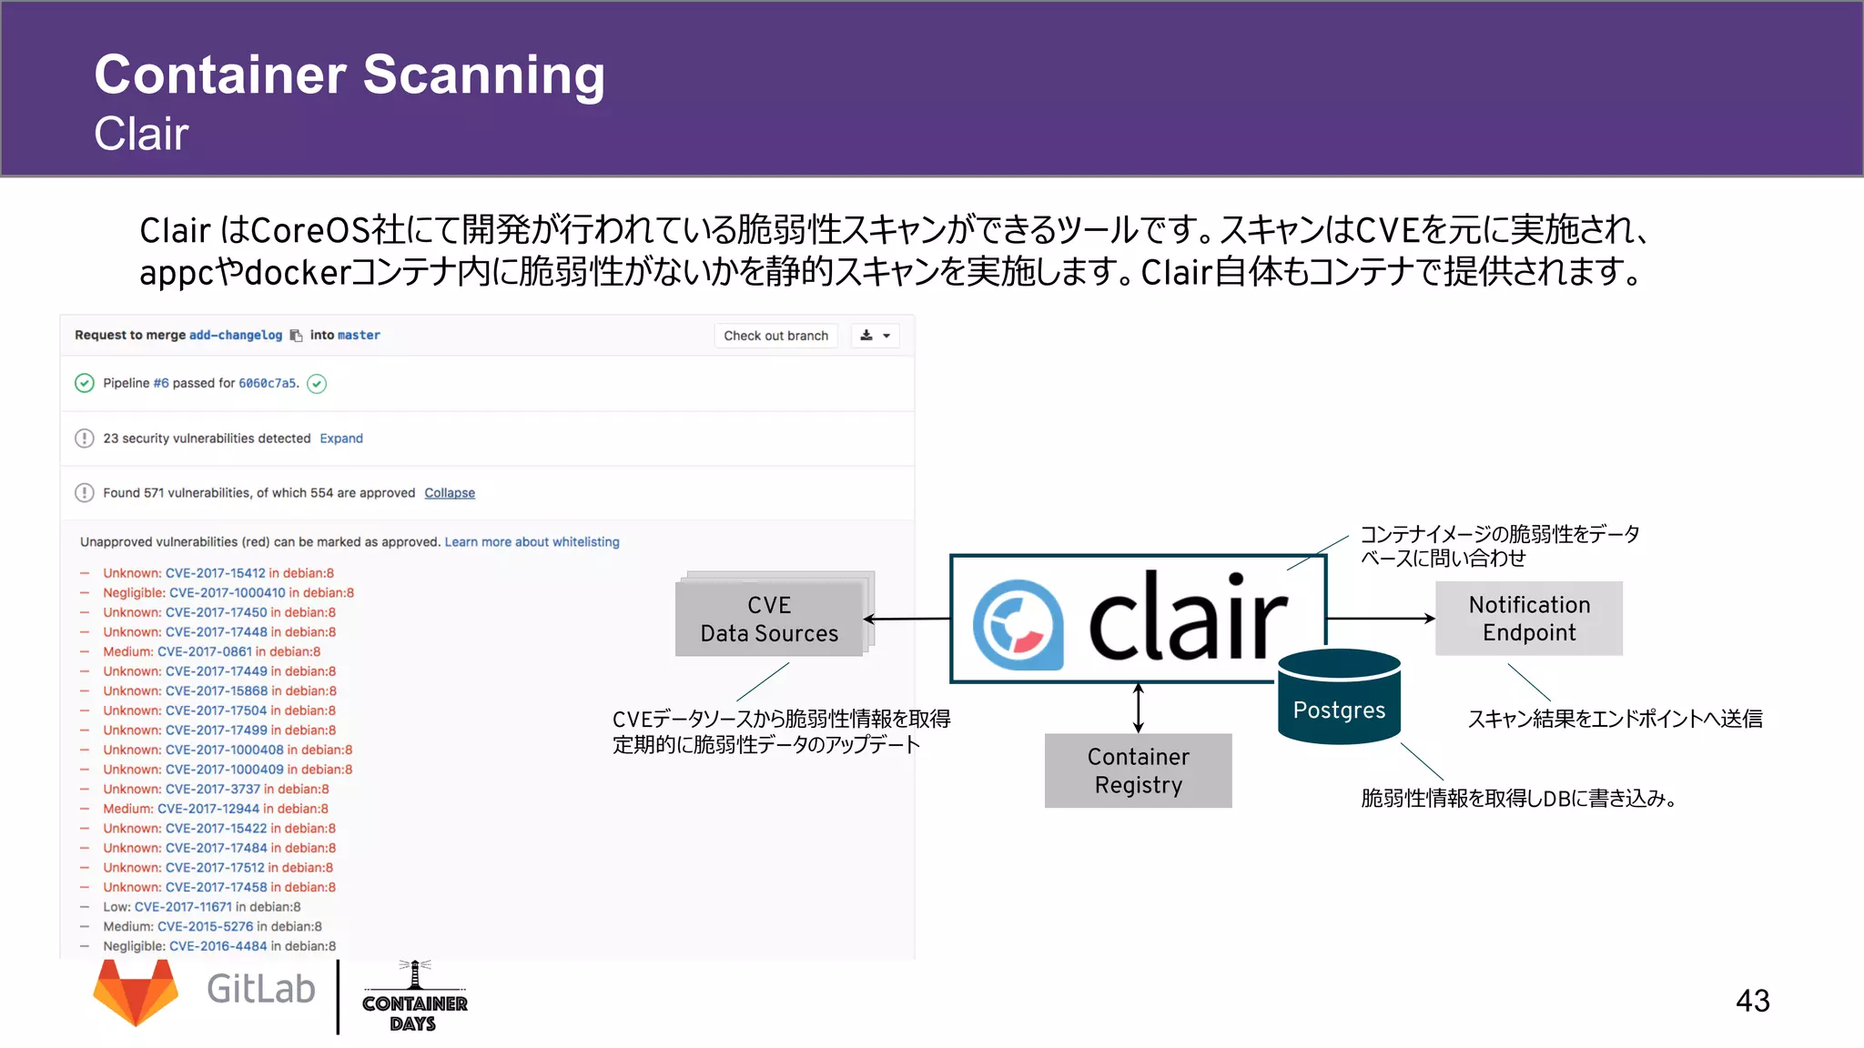1864x1048 pixels.
Task: Open CVE-2017-17499 vulnerability link
Action: coord(217,731)
